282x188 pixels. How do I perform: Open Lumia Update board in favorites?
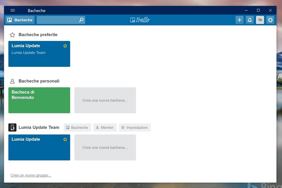[x=39, y=54]
